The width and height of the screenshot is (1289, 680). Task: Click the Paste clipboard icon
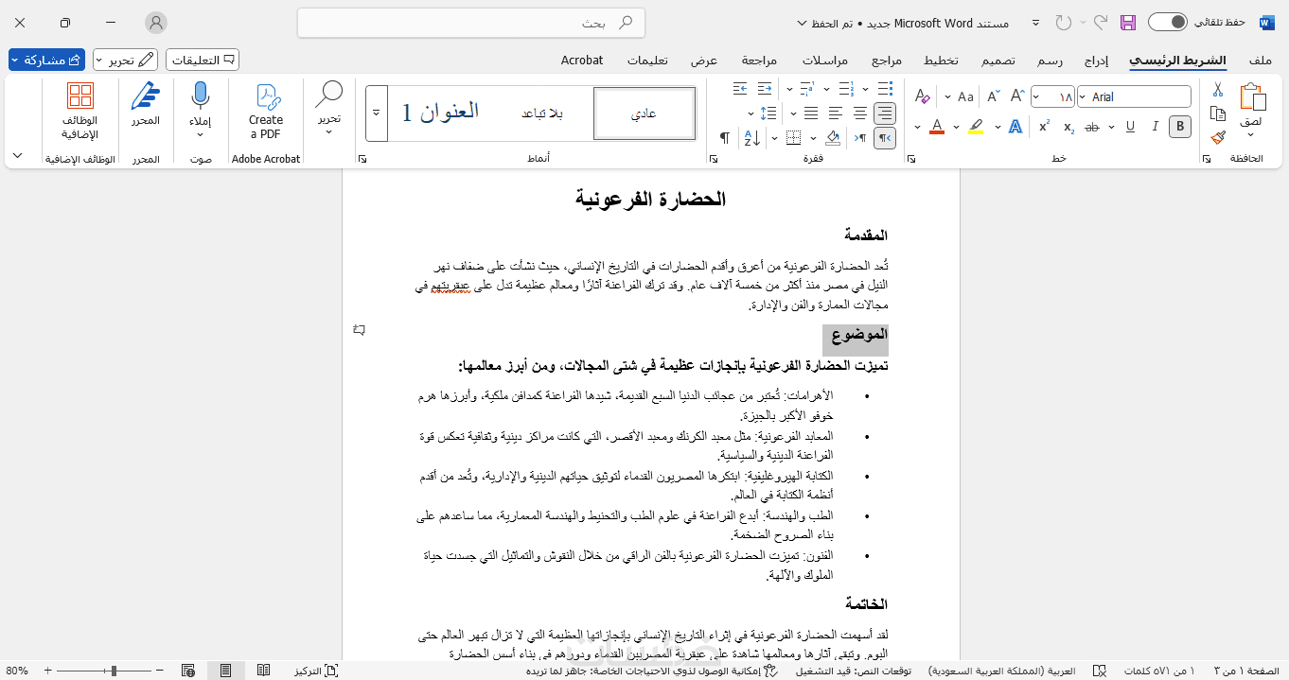click(x=1253, y=97)
